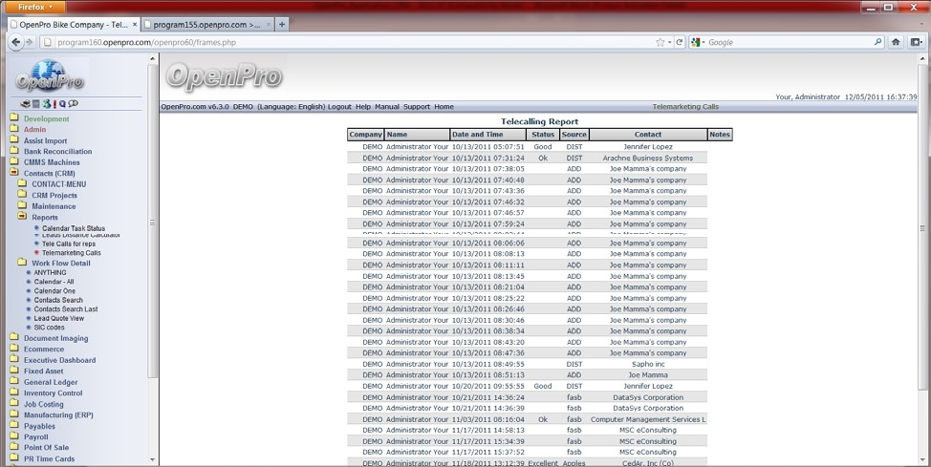The image size is (931, 467).
Task: Click the Logout link
Action: coord(339,107)
